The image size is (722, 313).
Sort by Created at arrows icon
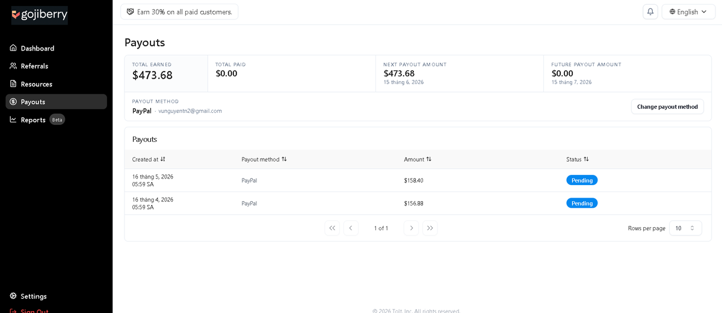pyautogui.click(x=163, y=159)
